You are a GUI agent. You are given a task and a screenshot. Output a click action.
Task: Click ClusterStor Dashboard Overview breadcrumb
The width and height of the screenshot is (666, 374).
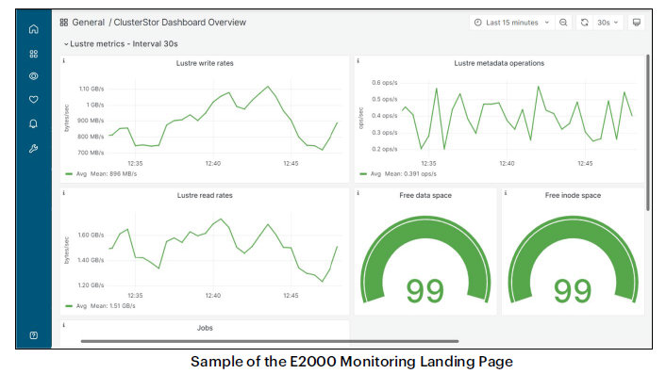179,23
